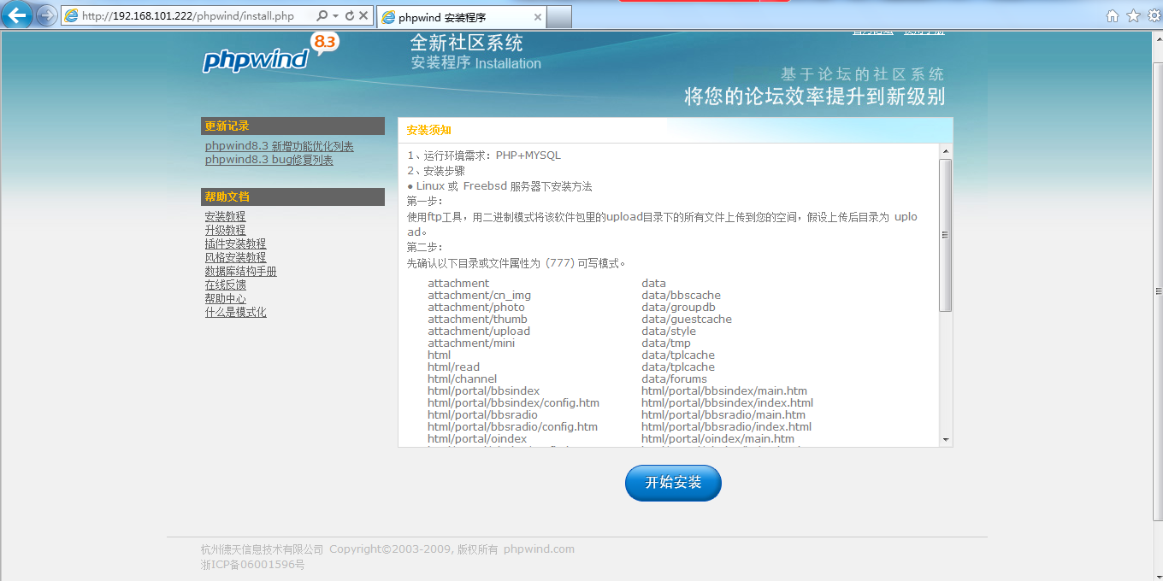Click install notes scrollbar up arrow
Viewport: 1163px width, 581px height.
coord(945,151)
